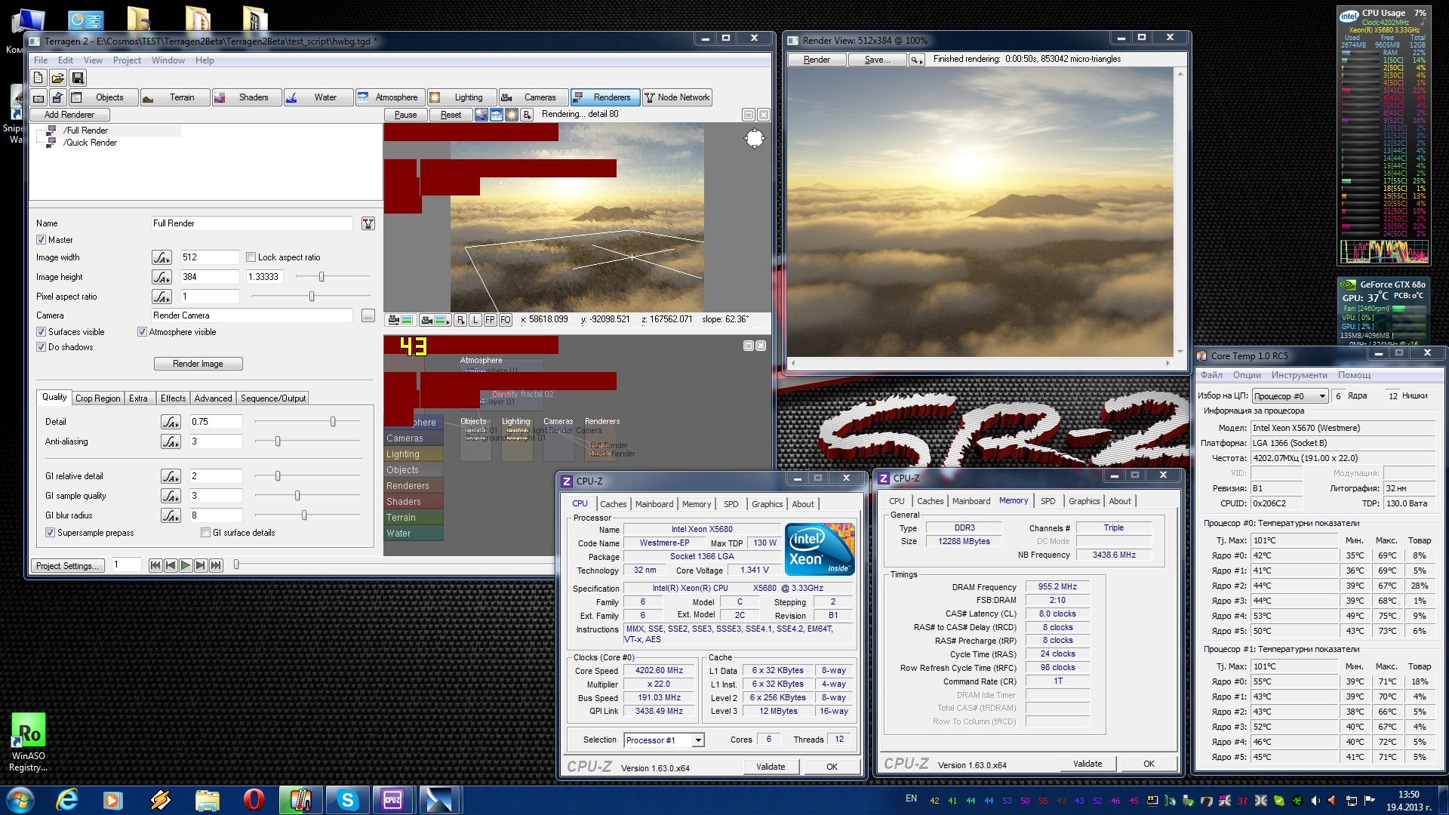The width and height of the screenshot is (1449, 815).
Task: Toggle lighting display in 3D preview
Action: (512, 115)
